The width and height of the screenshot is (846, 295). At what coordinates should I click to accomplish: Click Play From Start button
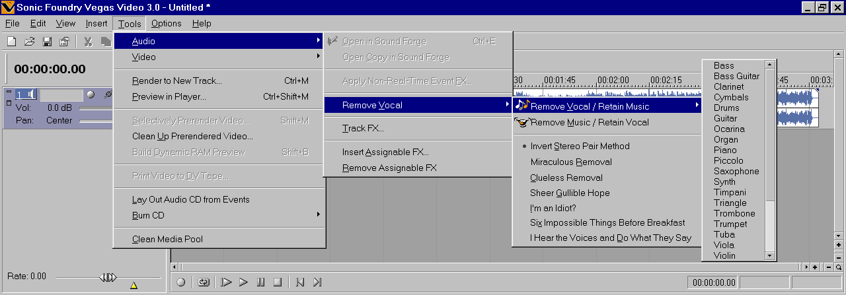coord(226,282)
